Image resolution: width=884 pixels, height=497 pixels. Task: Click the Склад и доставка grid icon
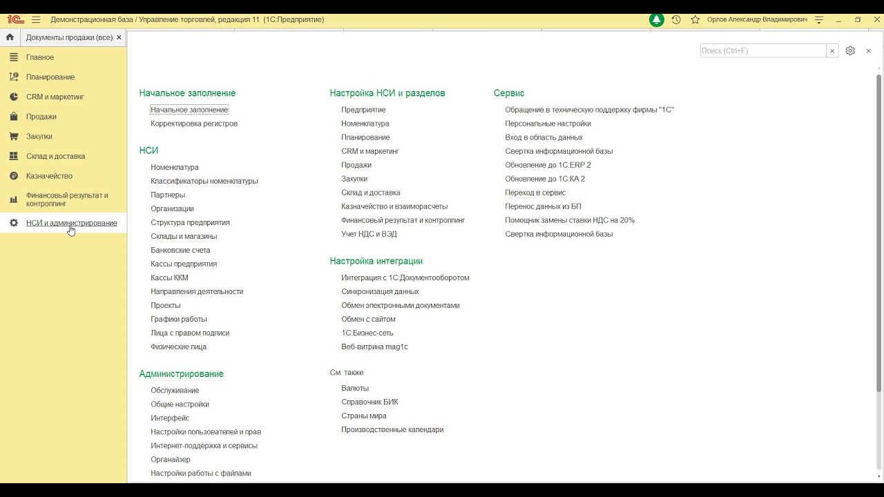click(x=13, y=156)
